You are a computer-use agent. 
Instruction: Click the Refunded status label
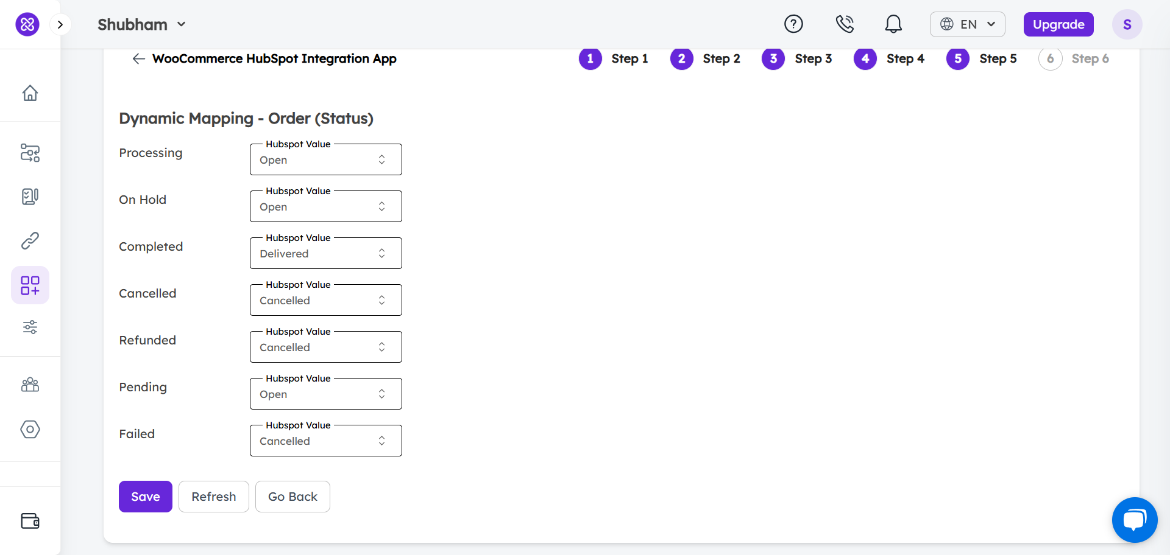coord(147,340)
